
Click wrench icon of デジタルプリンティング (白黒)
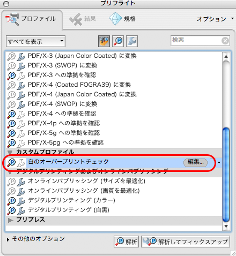coord(21,210)
